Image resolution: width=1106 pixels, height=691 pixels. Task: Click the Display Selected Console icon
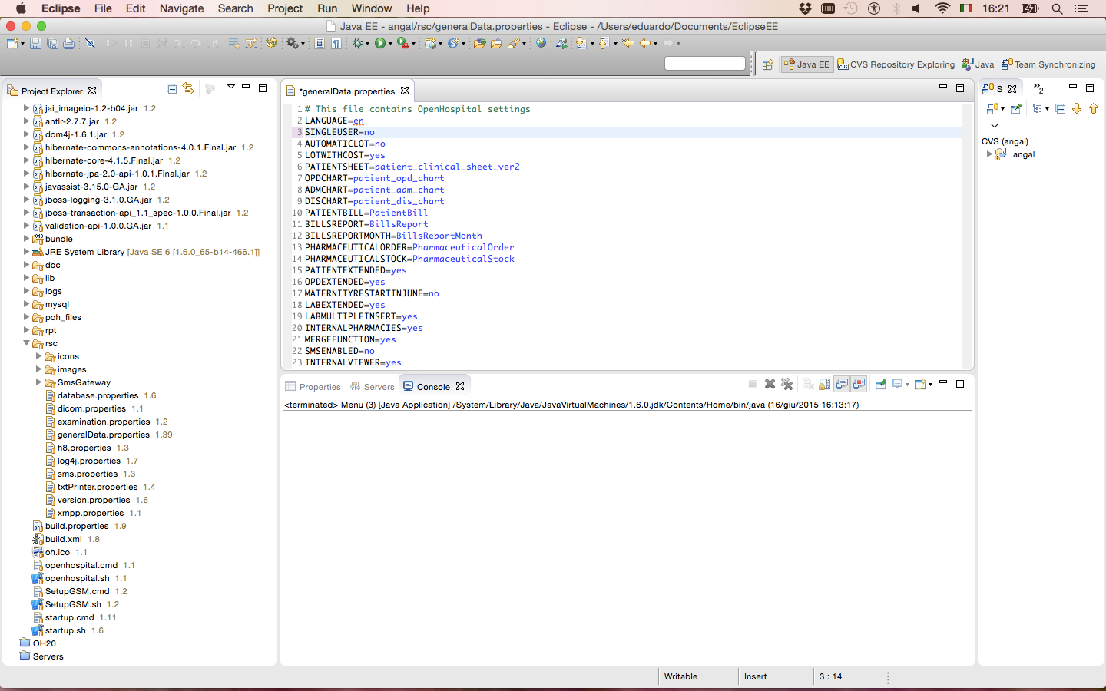pos(896,384)
